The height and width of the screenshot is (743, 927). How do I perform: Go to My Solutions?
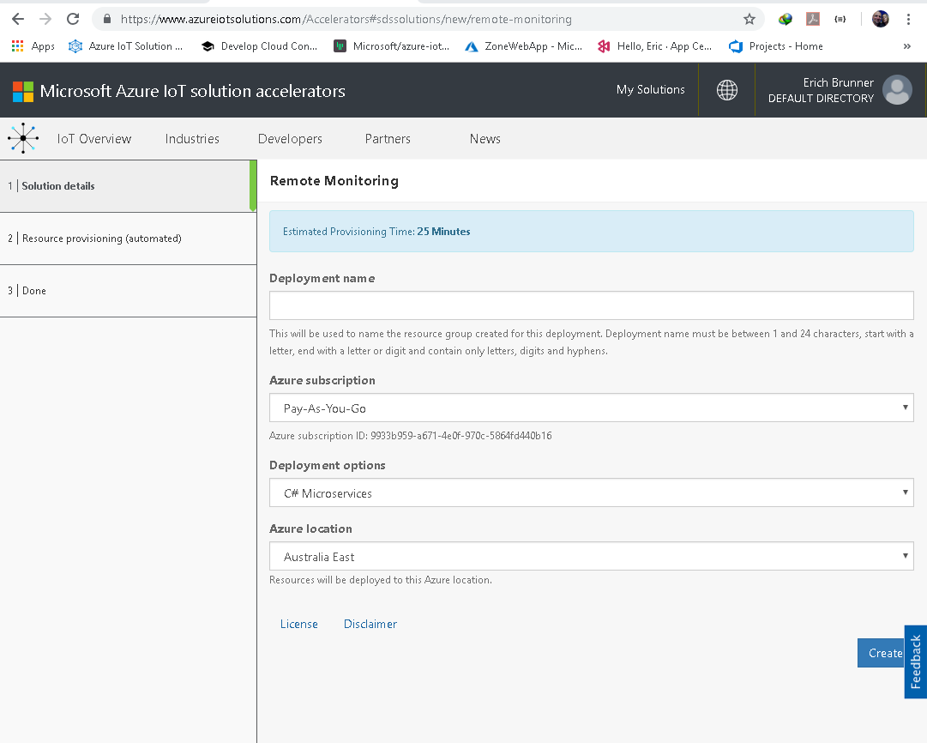tap(650, 89)
